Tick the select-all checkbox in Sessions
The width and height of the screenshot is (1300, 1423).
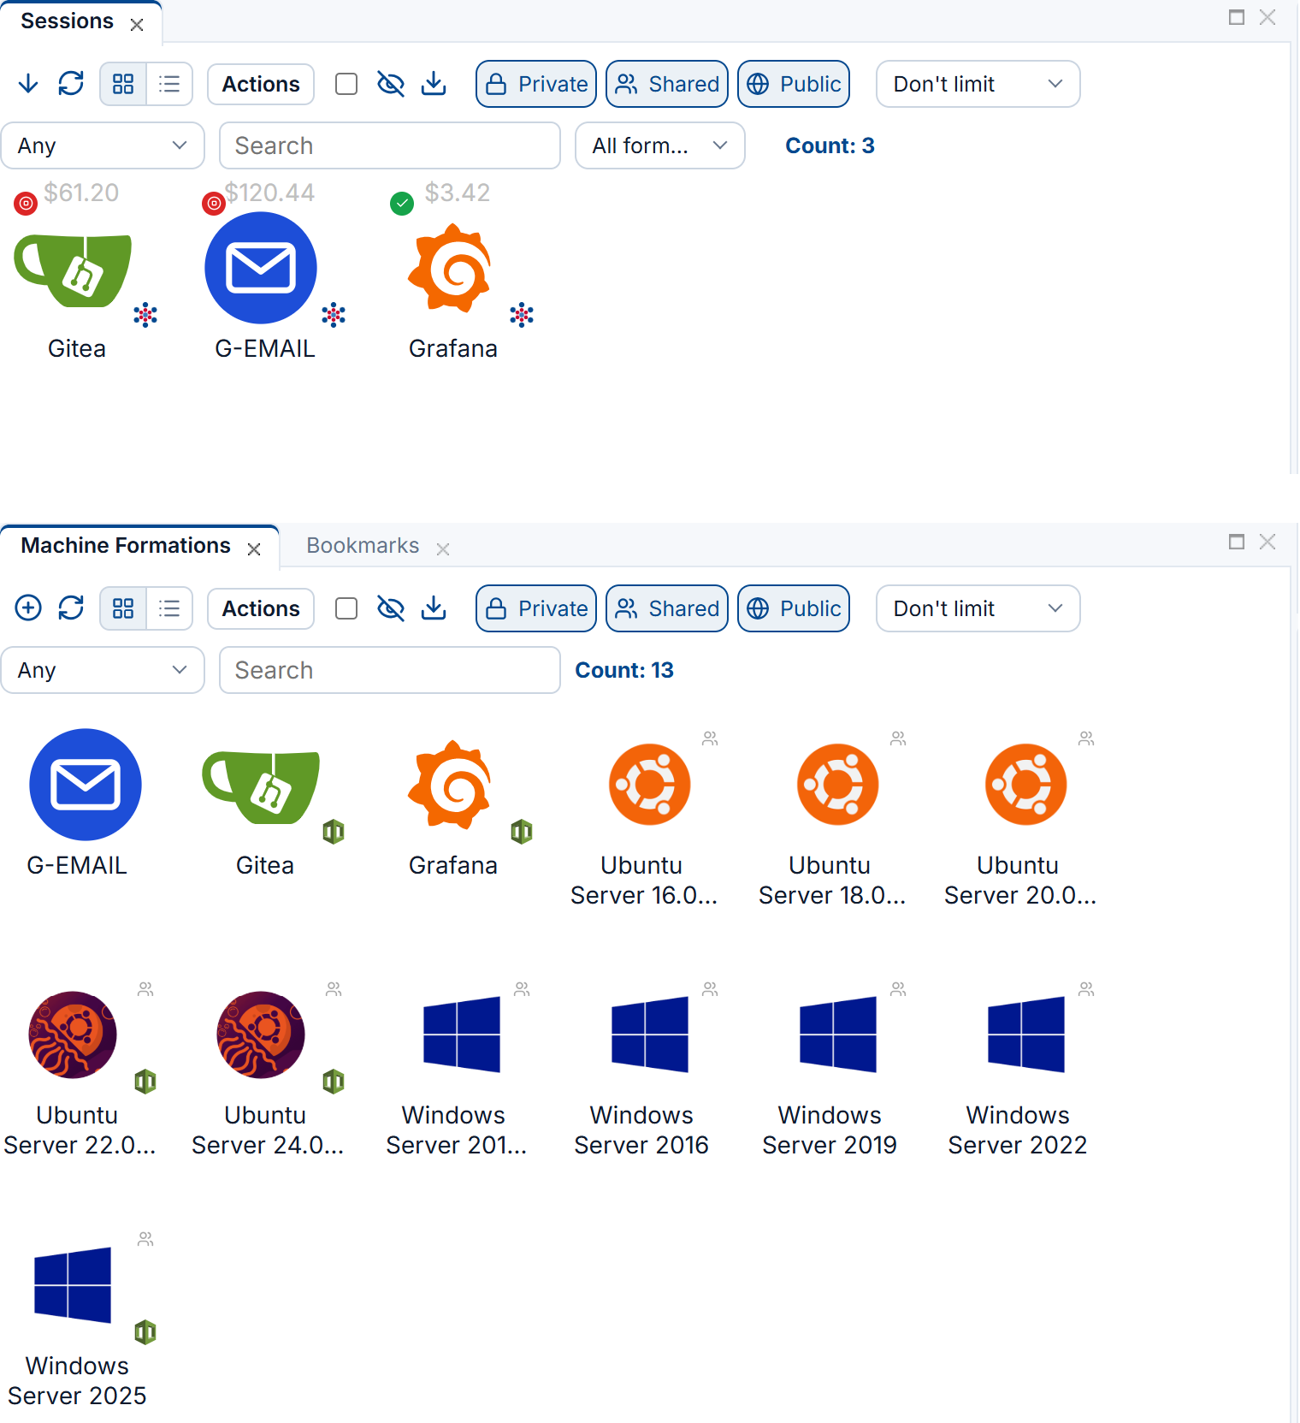pyautogui.click(x=346, y=84)
